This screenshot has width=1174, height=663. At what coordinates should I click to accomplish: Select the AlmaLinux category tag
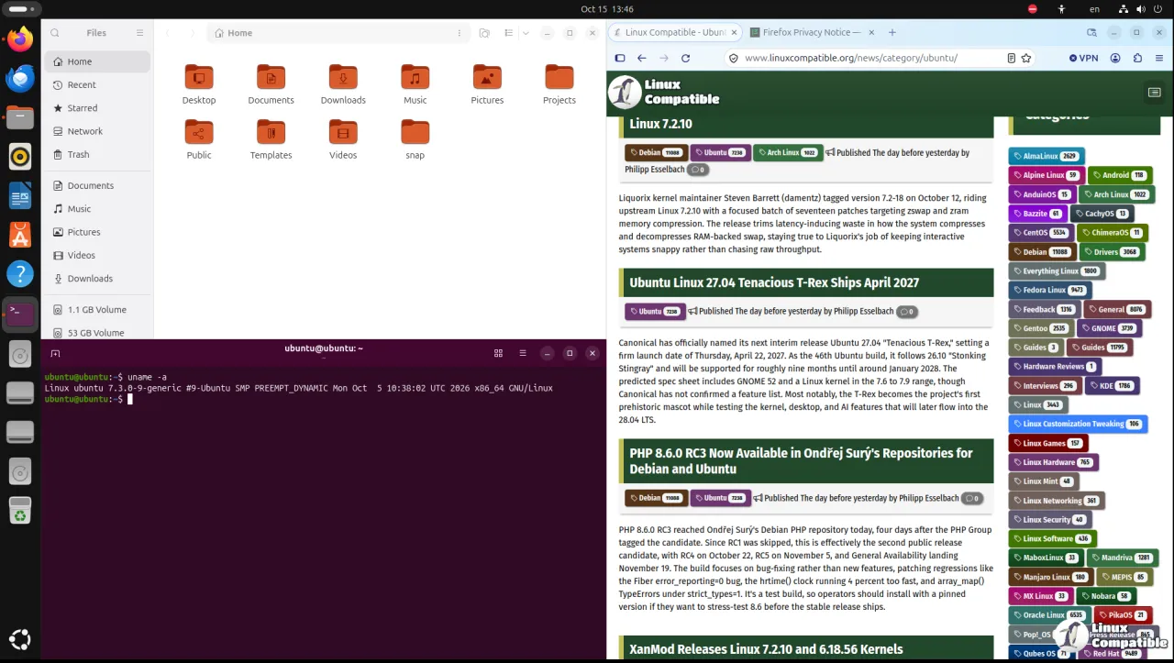tap(1047, 156)
